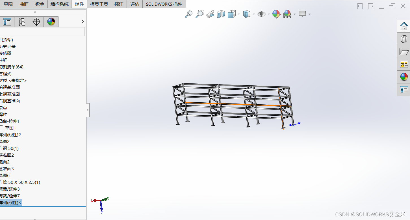Image resolution: width=410 pixels, height=220 pixels.
Task: Select 镜向2 feature
Action: click(5, 162)
